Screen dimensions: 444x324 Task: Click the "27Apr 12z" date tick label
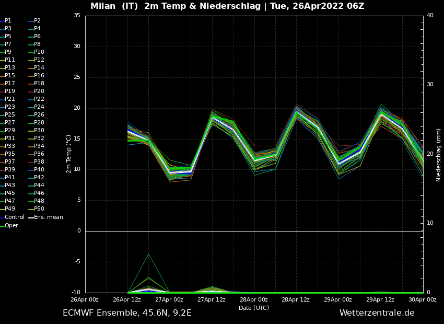(212, 299)
